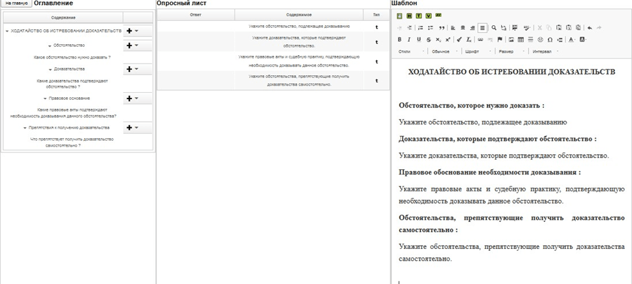
Task: Apply italic formatting in the editor
Action: (409, 40)
